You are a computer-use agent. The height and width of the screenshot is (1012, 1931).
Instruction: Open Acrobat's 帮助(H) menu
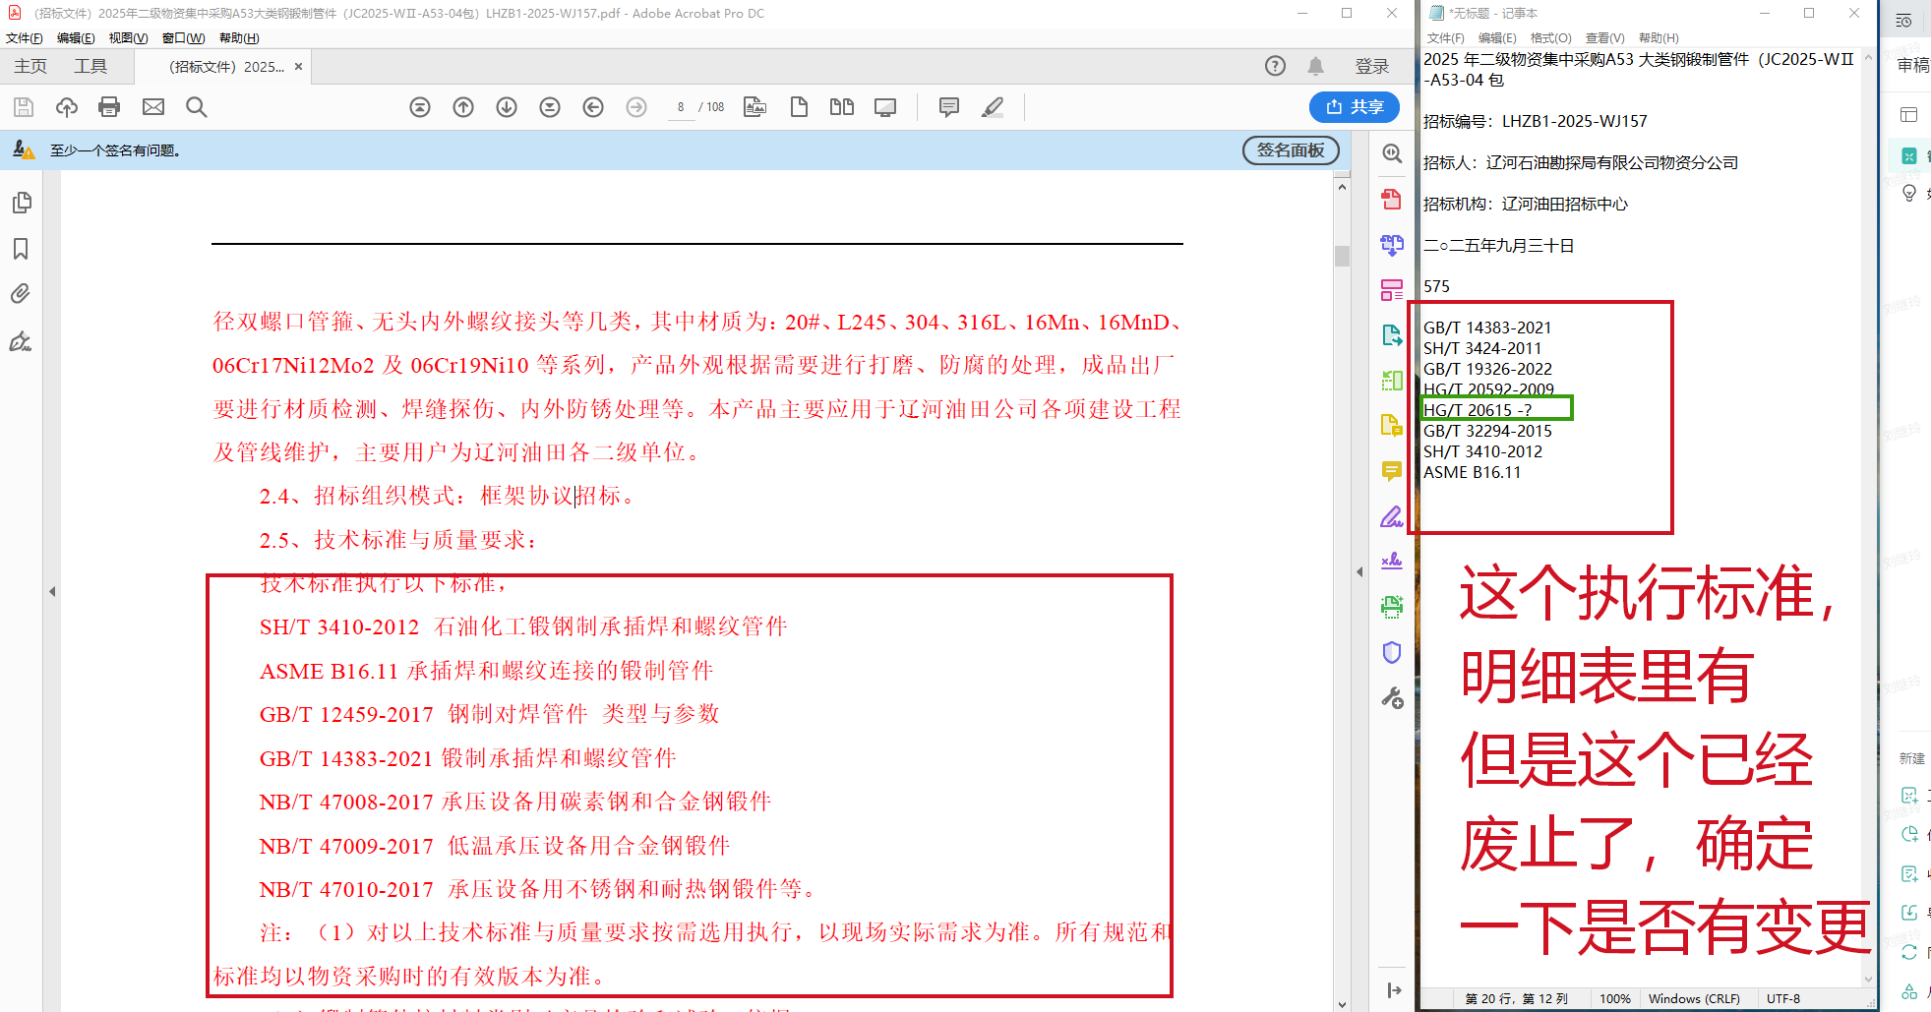(x=239, y=38)
